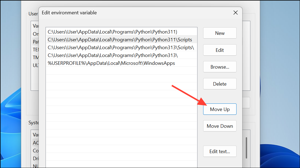
Task: Pick the %USERPROFILE% WindowsApps path entry
Action: click(111, 63)
